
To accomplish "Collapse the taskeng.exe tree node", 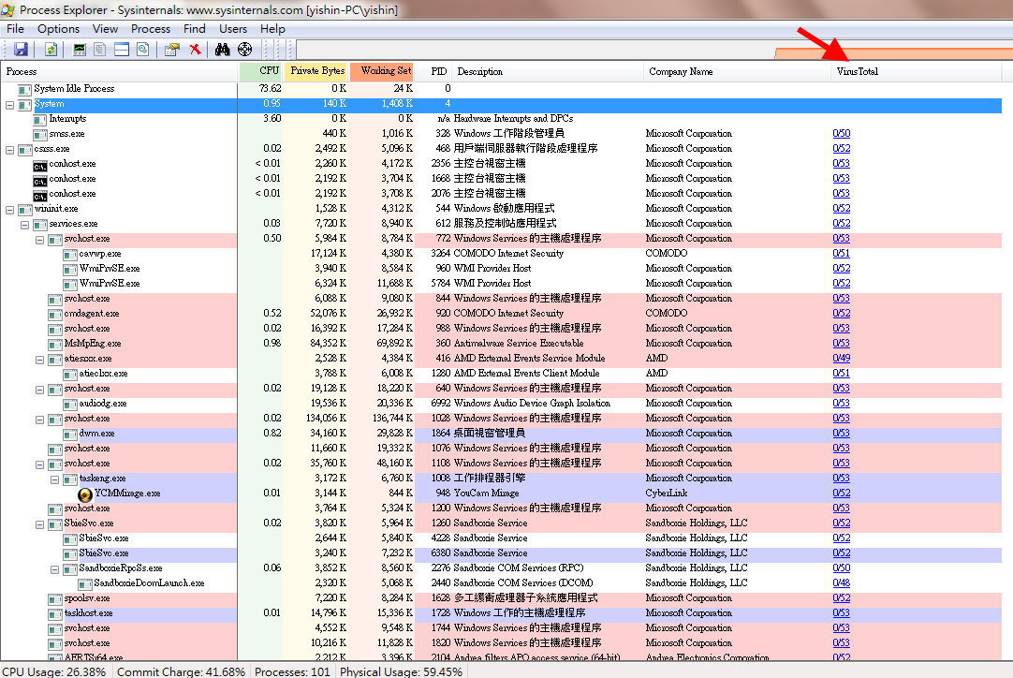I will 54,479.
